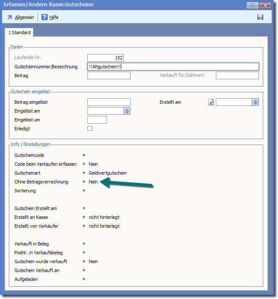
Task: Click the restore window button in title bar
Action: [x=253, y=5]
